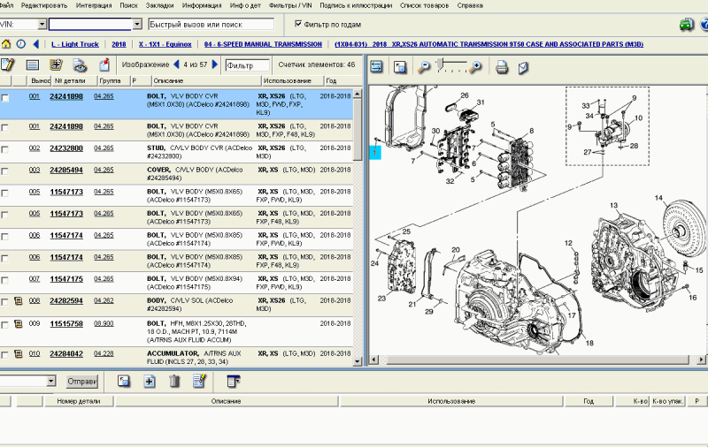Open the history clock icon

click(20, 44)
